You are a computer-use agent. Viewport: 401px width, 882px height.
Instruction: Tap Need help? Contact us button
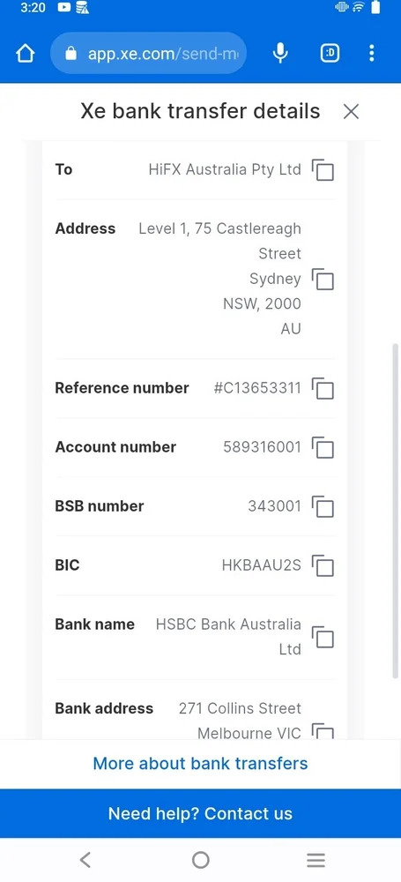(x=200, y=813)
